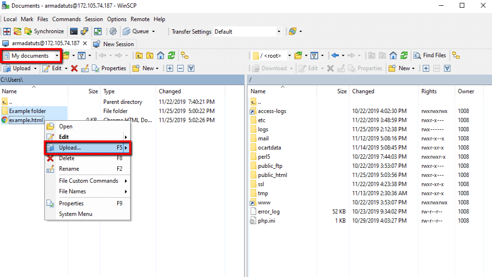
Task: Click the remote New folder button
Action: (x=399, y=68)
